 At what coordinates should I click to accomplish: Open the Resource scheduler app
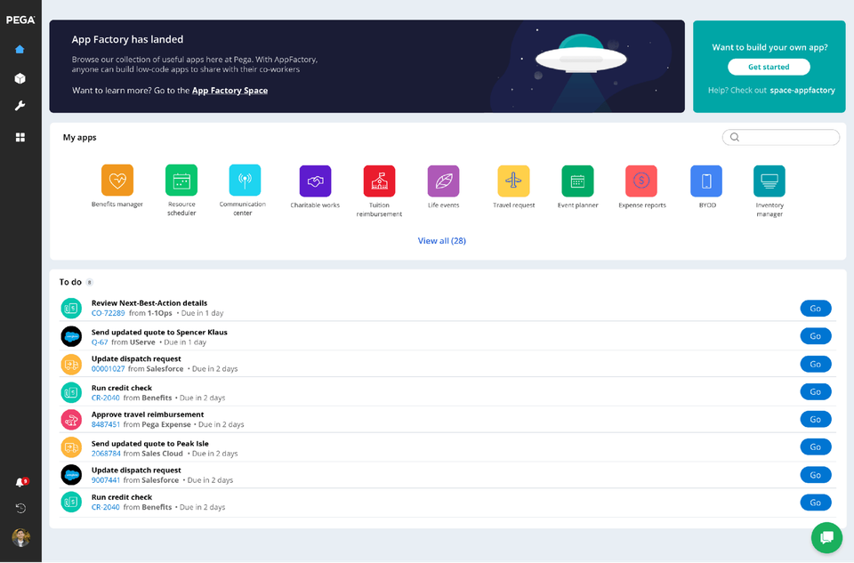(x=181, y=181)
